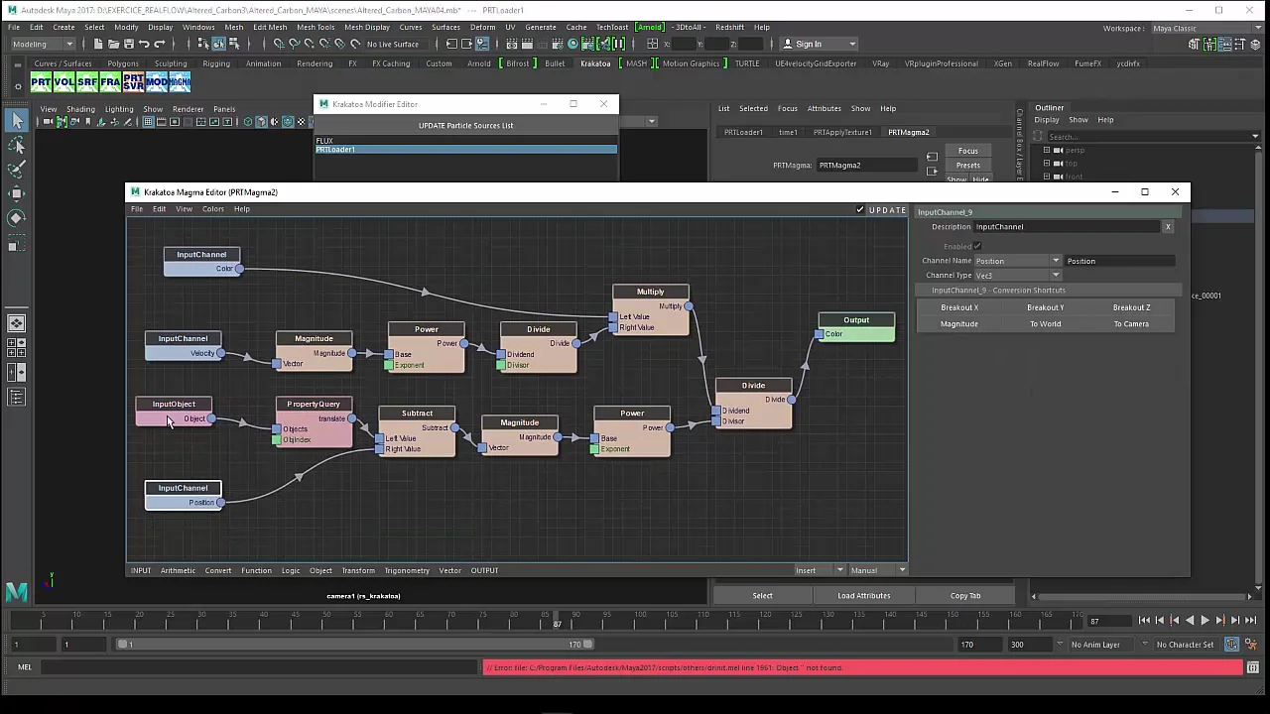Select the InputObject node in the graph
This screenshot has width=1270, height=714.
coord(174,412)
